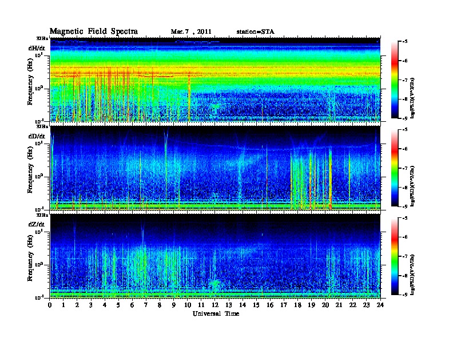Click hour tick label "23" on time axis
The image size is (453, 350).
coord(367,305)
